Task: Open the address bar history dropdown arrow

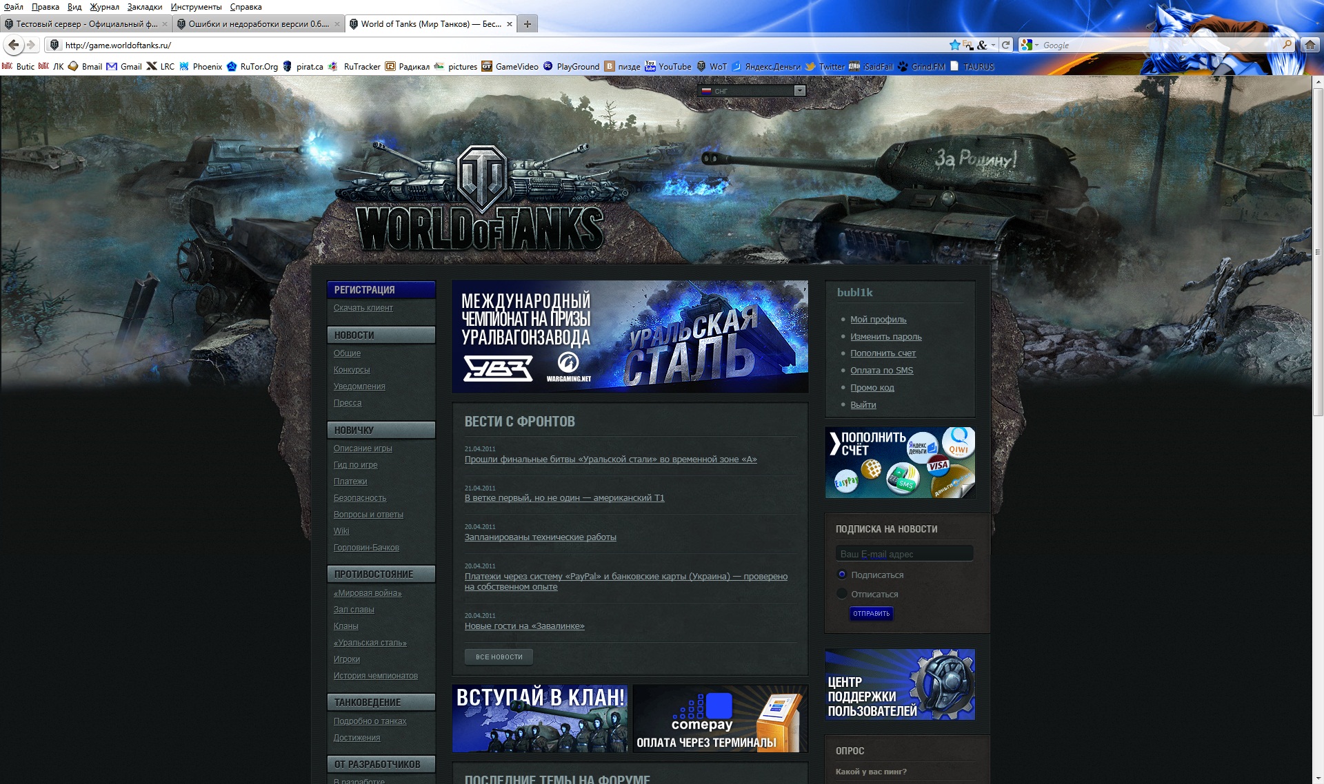Action: [993, 45]
